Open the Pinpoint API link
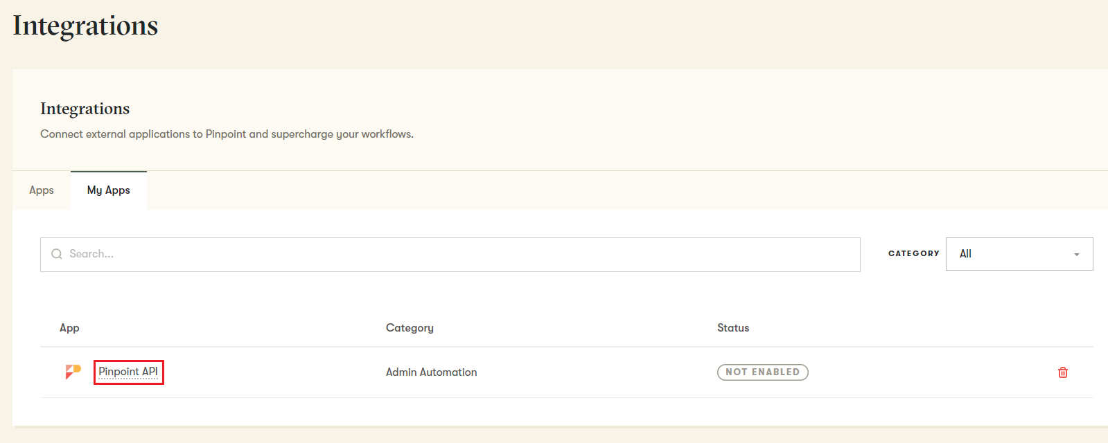 128,372
